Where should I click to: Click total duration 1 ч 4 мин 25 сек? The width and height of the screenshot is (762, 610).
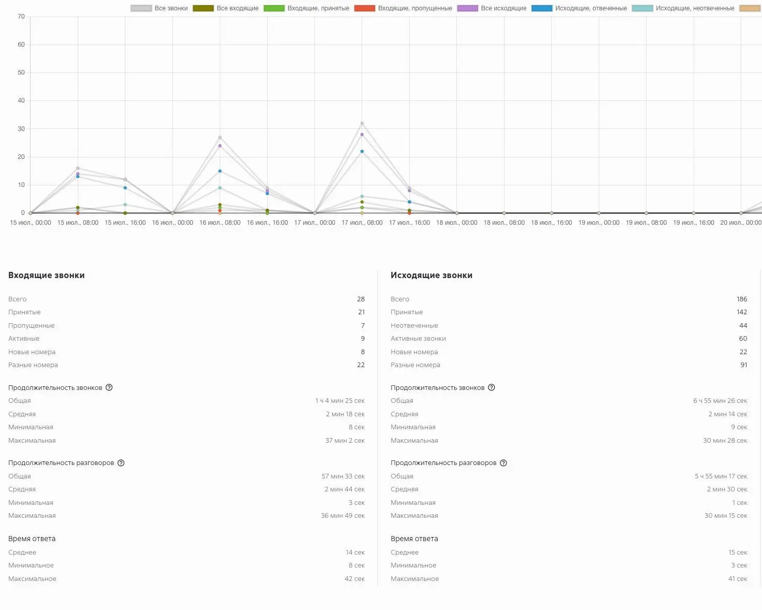(x=340, y=401)
